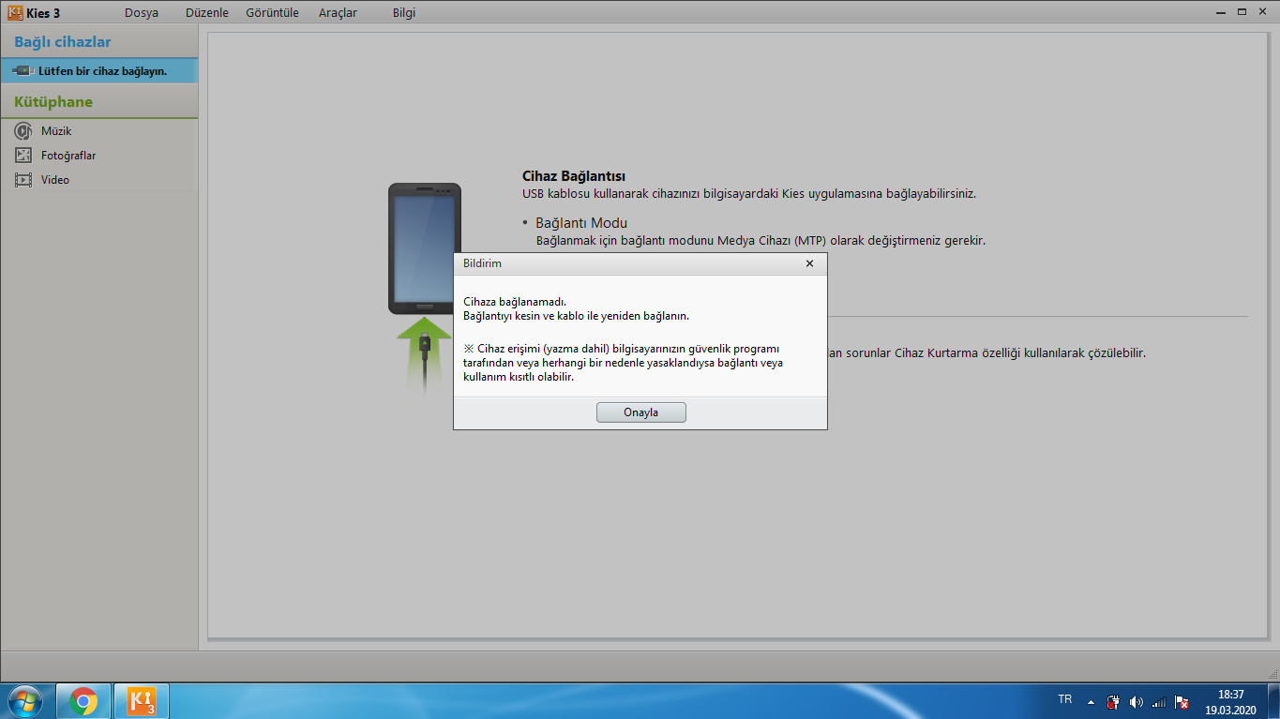The height and width of the screenshot is (719, 1280).
Task: Click the phone illustration image
Action: [x=425, y=248]
